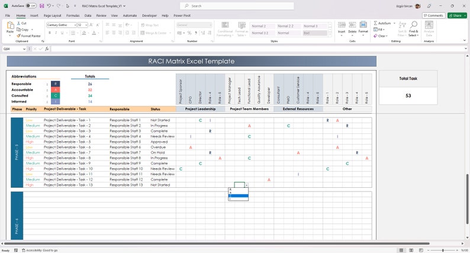Toggle Italic formatting
Viewport: 470px width, 253px height.
tap(56, 33)
